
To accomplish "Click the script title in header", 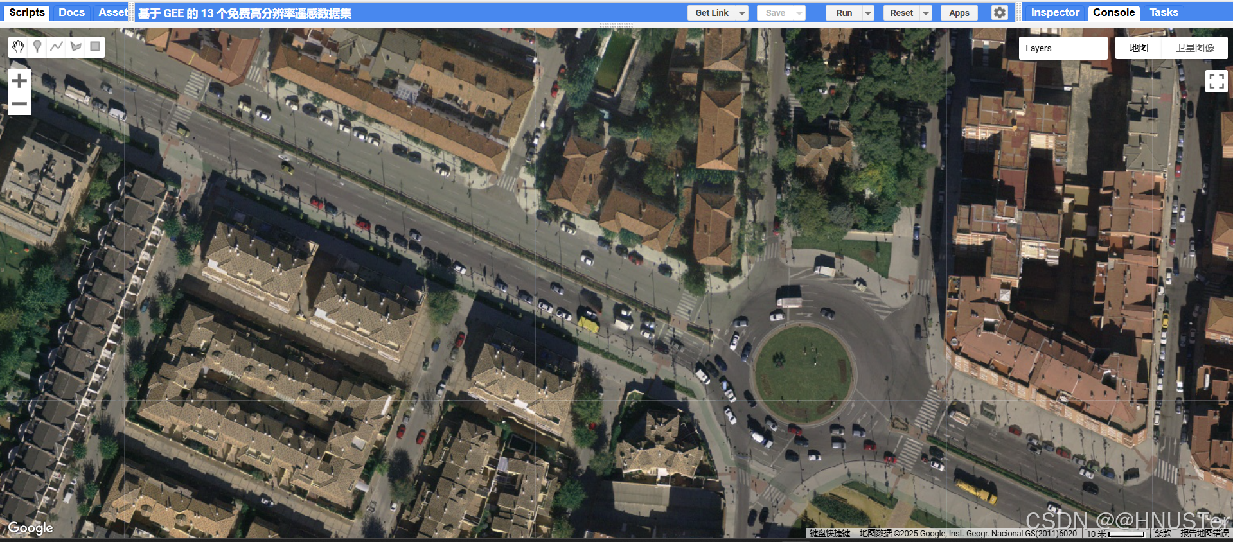I will click(245, 13).
